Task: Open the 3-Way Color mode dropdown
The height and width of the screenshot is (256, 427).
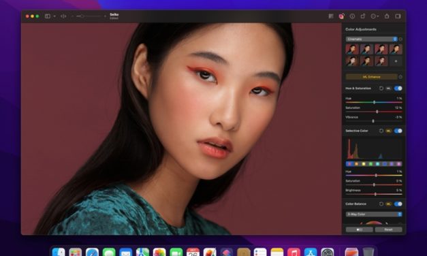Action: pos(374,214)
